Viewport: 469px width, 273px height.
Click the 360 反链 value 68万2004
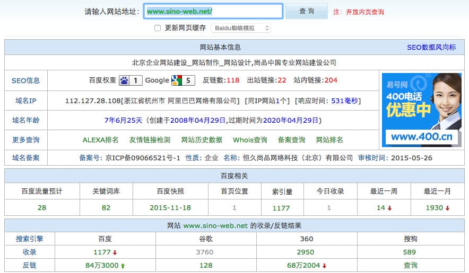click(x=303, y=265)
